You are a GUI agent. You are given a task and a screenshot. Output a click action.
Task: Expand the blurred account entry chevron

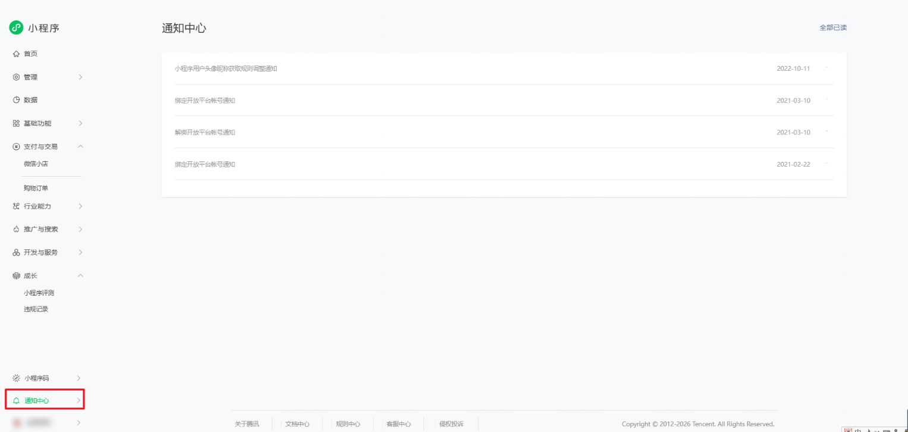coord(78,422)
